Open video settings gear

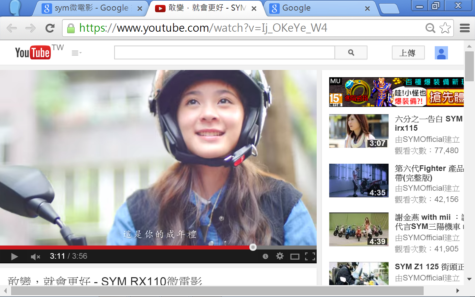pyautogui.click(x=280, y=256)
